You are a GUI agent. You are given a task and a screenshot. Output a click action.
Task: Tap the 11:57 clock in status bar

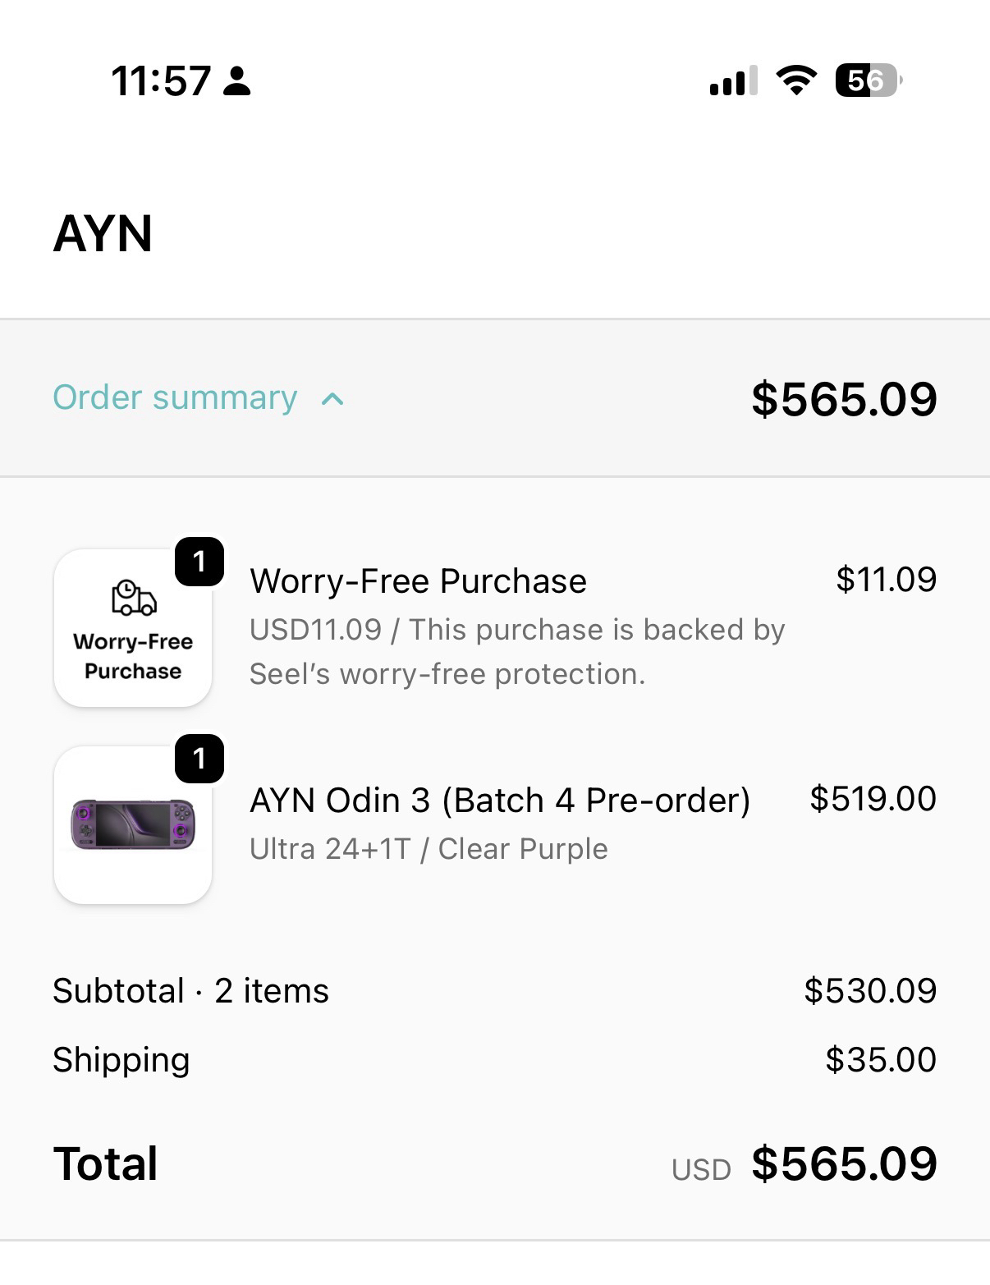click(x=161, y=81)
